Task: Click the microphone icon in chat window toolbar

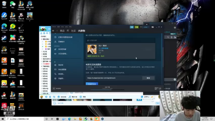Action: point(50,97)
